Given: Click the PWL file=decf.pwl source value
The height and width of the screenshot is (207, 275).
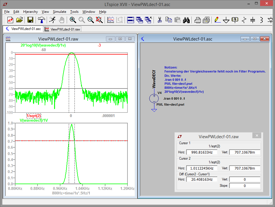Looking at the screenshot, I should click(x=170, y=104).
